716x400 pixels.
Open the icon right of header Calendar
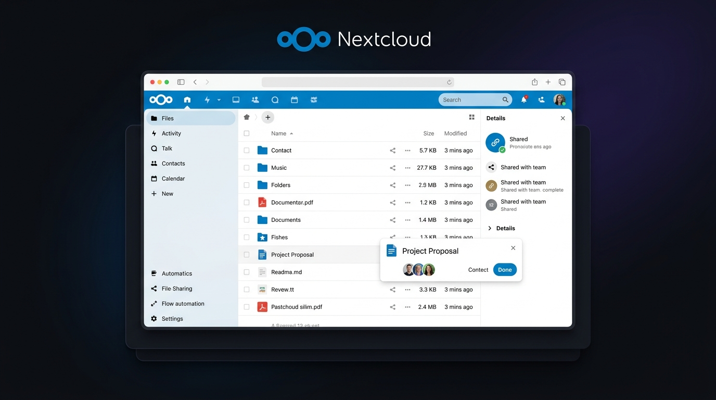tap(314, 99)
